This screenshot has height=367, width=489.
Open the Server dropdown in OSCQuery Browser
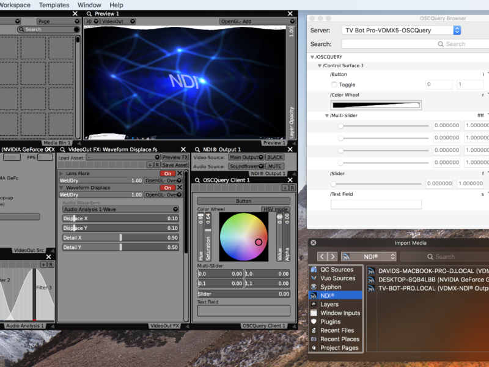(400, 30)
